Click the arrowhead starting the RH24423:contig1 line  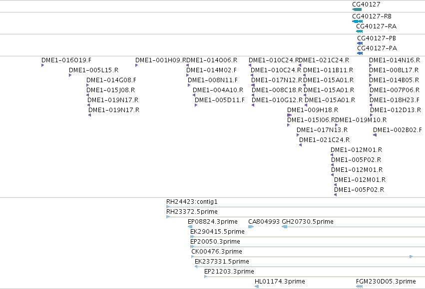(x=168, y=207)
